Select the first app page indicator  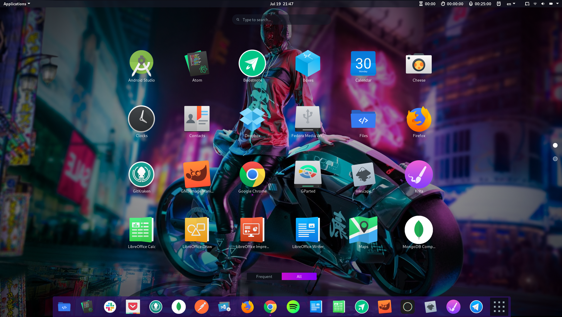[555, 145]
